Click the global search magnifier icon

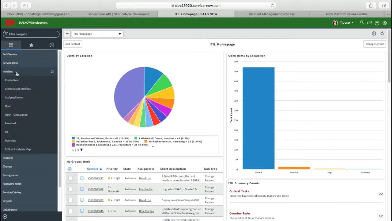click(x=362, y=23)
